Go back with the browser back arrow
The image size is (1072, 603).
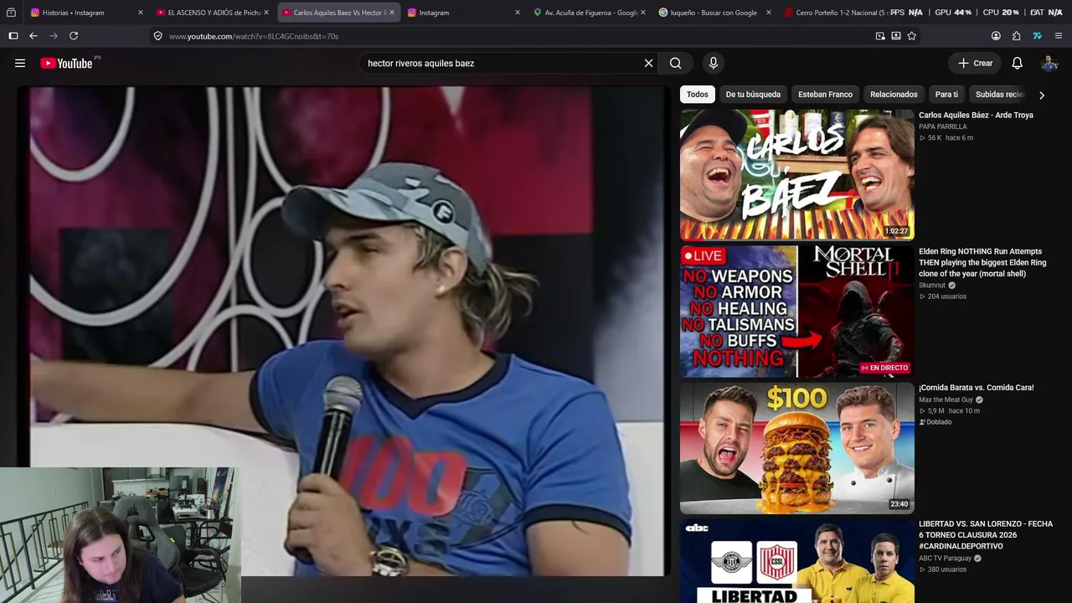click(33, 36)
